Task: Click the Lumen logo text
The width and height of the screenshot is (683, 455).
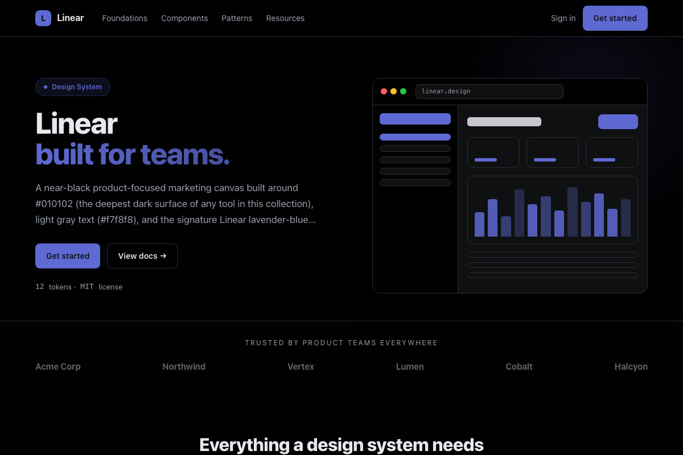Action: tap(410, 367)
